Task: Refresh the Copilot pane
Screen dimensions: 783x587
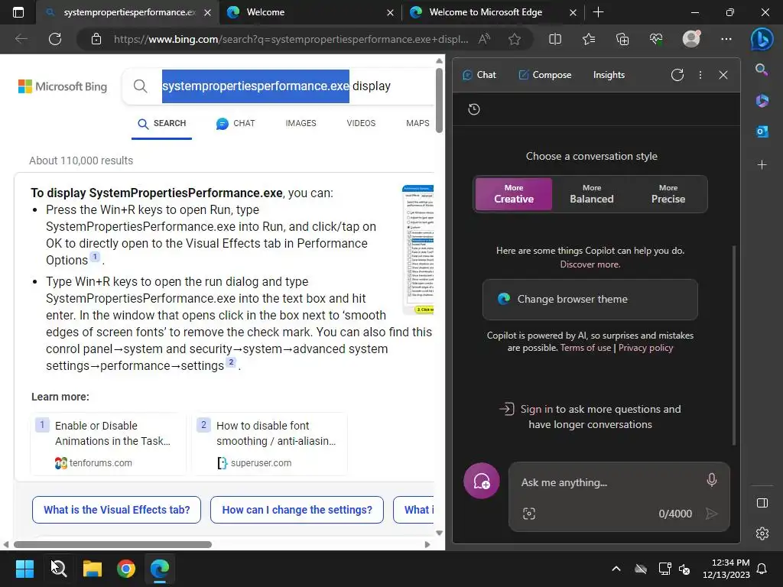Action: click(677, 75)
